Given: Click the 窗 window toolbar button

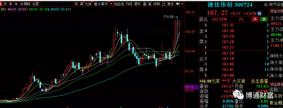Looking at the screenshot, I should tap(150, 4).
